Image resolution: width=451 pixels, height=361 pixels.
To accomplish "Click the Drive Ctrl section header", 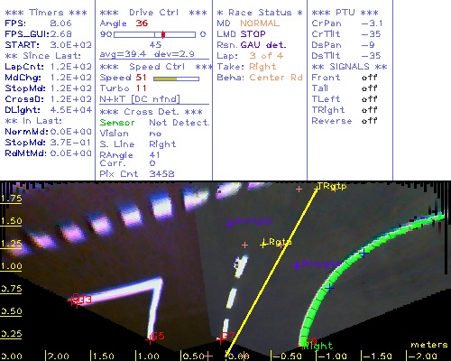I will pyautogui.click(x=153, y=13).
